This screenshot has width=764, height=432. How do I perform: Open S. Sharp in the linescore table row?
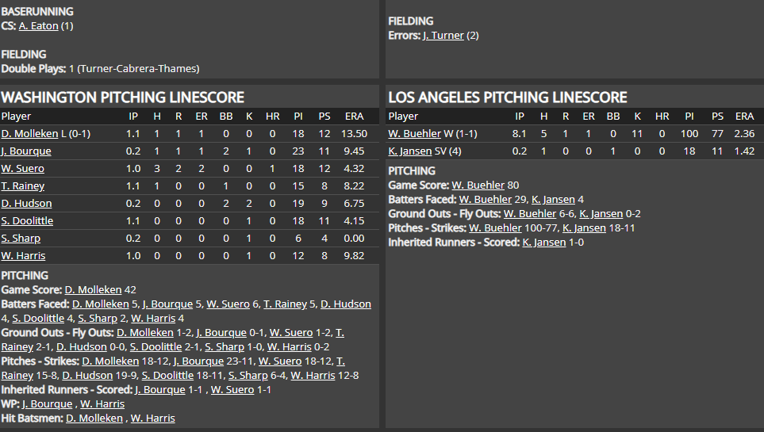21,239
